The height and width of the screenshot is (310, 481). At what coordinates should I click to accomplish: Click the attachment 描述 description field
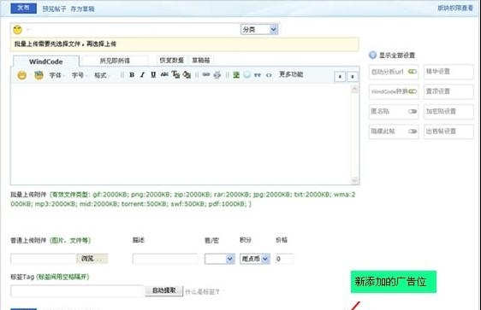click(x=165, y=259)
